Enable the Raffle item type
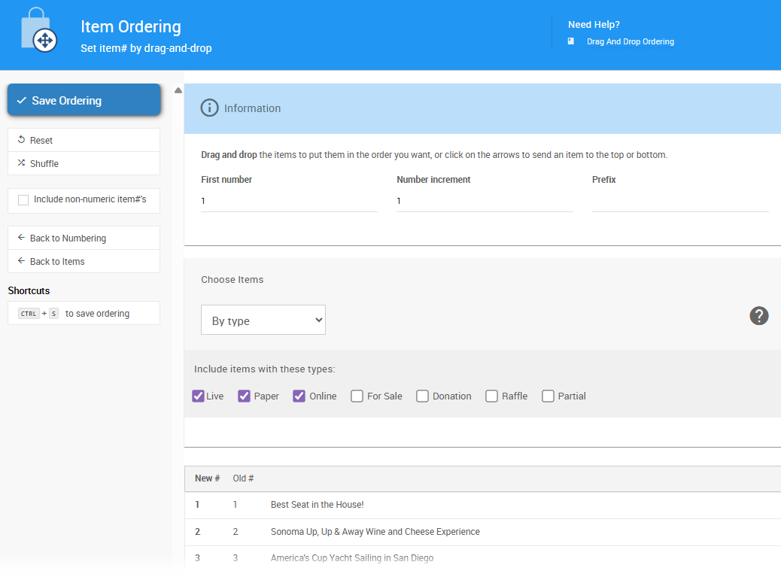 click(x=492, y=396)
